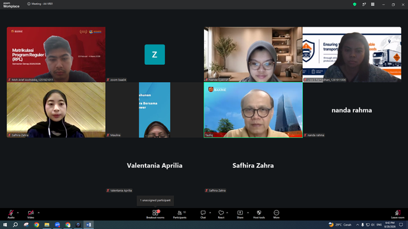Start screen sharing with Share button
408x229 pixels.
pos(240,214)
